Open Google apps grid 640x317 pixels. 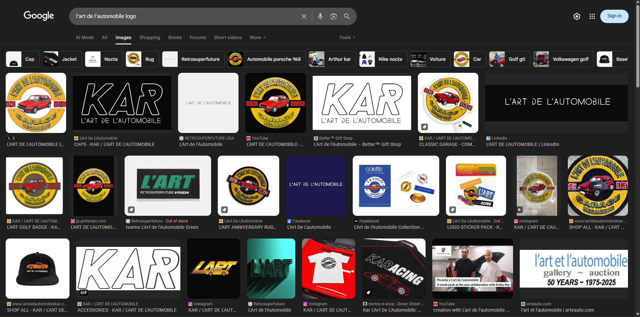click(x=592, y=16)
